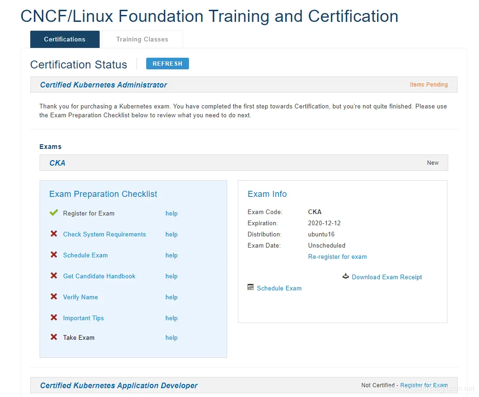Click red X beside Important Tips

click(54, 317)
